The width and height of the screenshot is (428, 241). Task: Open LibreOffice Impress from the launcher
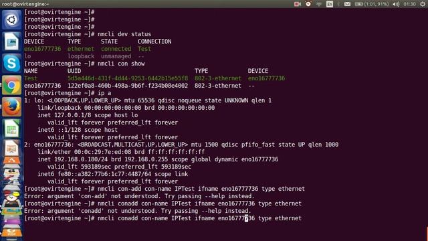point(11,148)
